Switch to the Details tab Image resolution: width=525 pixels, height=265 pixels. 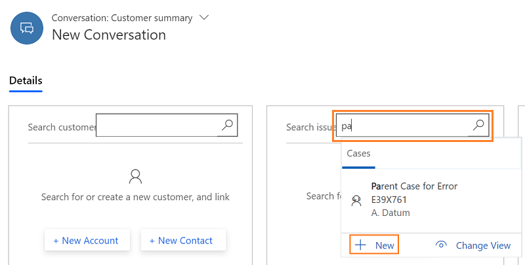[x=26, y=80]
